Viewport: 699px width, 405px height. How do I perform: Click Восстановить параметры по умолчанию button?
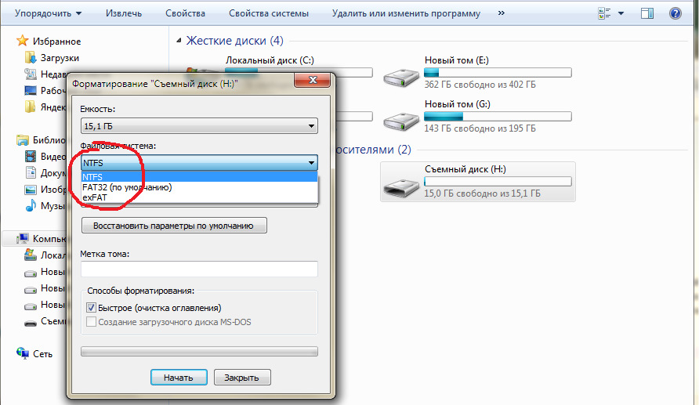pyautogui.click(x=174, y=226)
